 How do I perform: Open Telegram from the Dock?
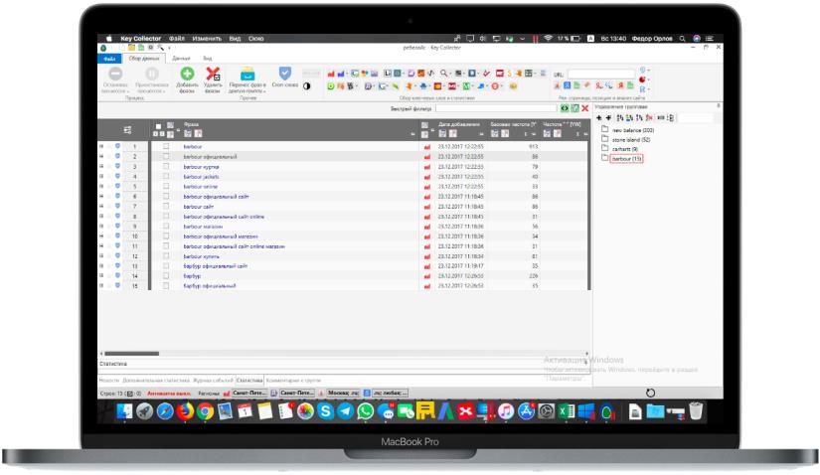point(345,411)
